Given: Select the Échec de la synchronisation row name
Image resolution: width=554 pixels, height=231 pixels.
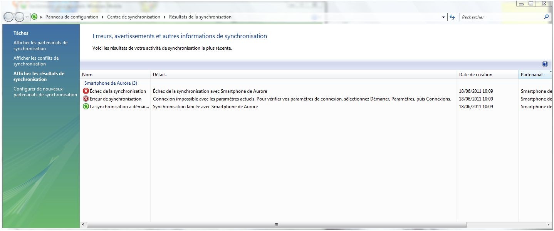Looking at the screenshot, I should pyautogui.click(x=118, y=91).
